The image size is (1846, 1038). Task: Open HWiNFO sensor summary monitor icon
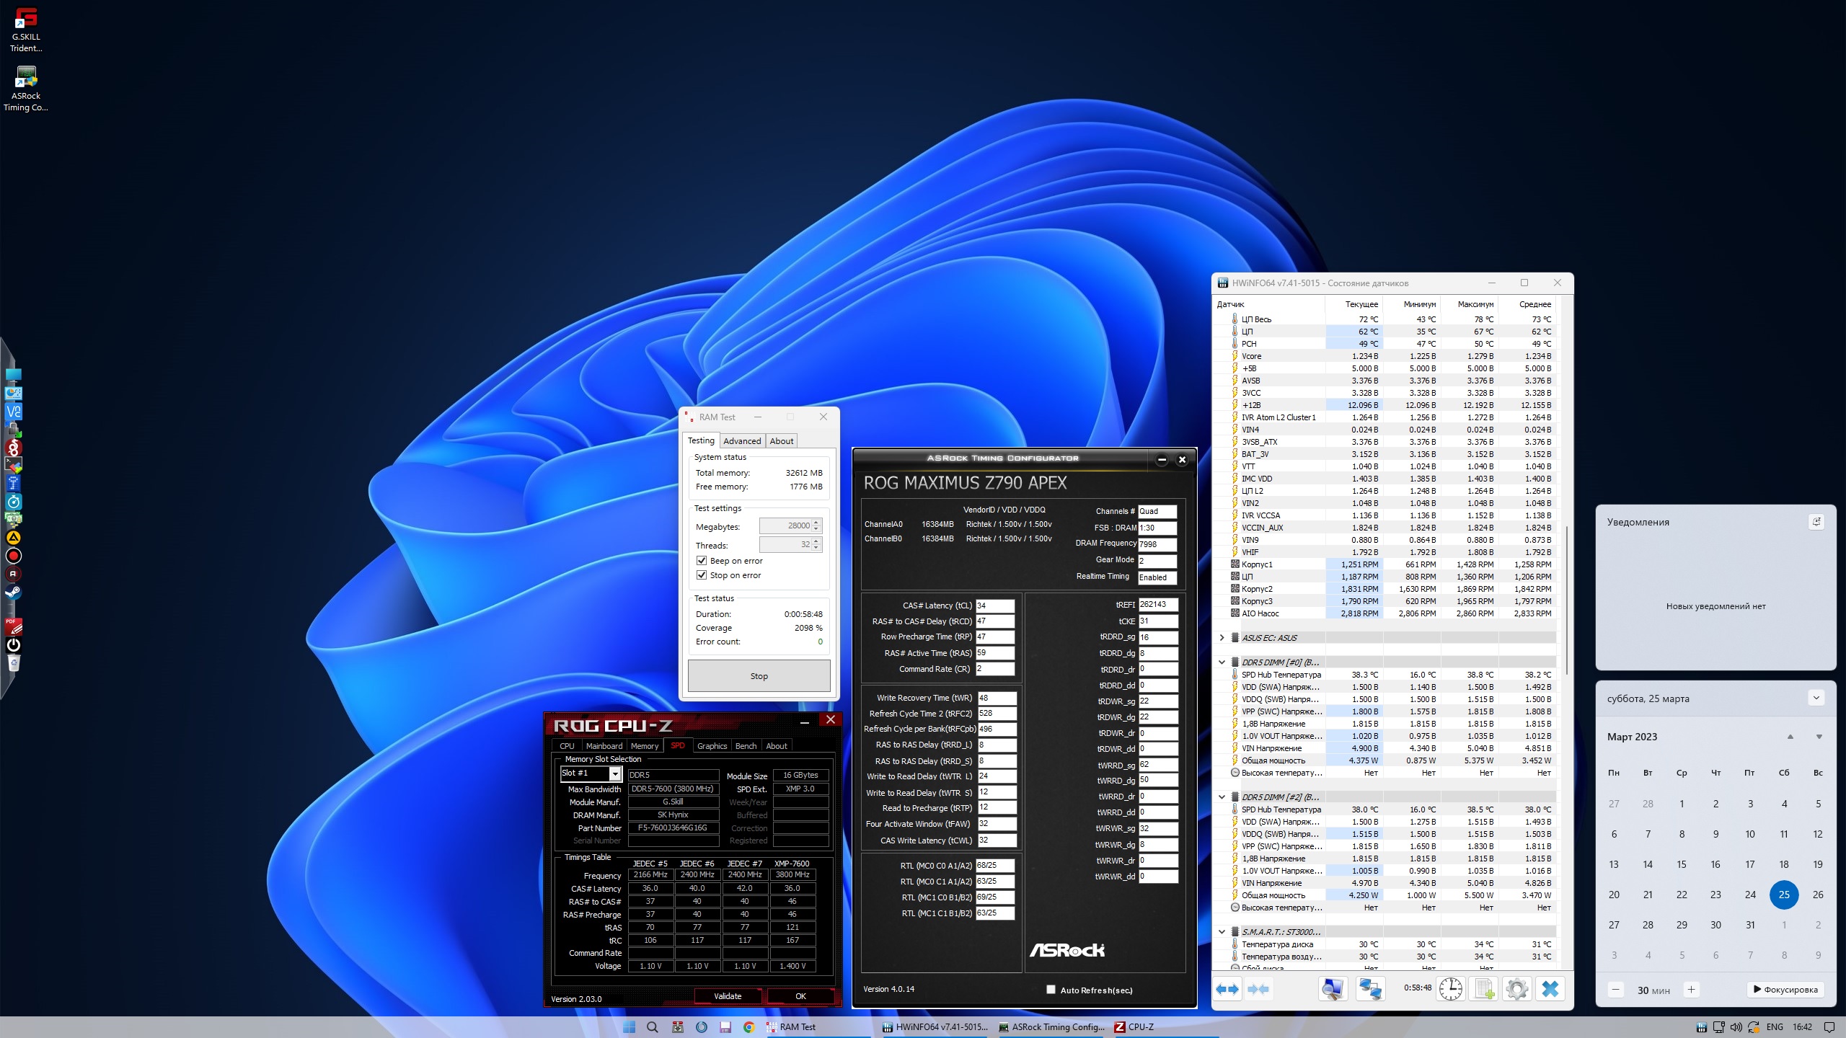tap(1333, 989)
